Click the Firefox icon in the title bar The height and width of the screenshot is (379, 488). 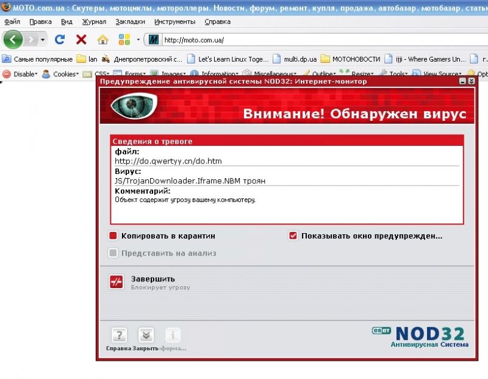[5, 7]
